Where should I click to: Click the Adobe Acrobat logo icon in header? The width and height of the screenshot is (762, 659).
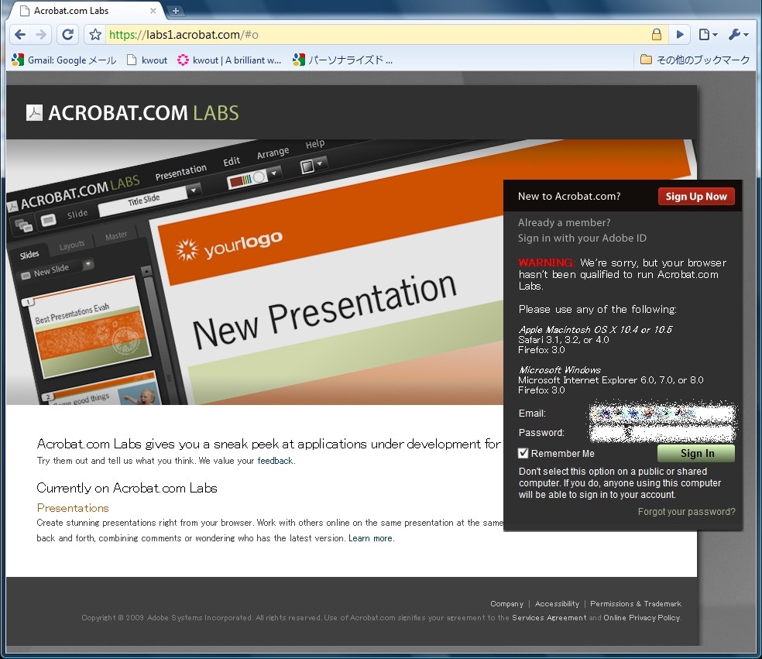click(35, 113)
